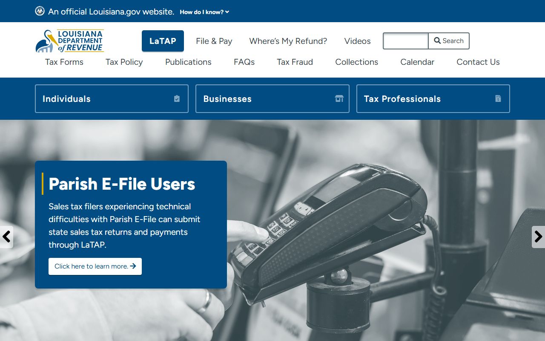Screen dimensions: 545x341
Task: Go to the previous carousel slide
Action: tap(6, 237)
